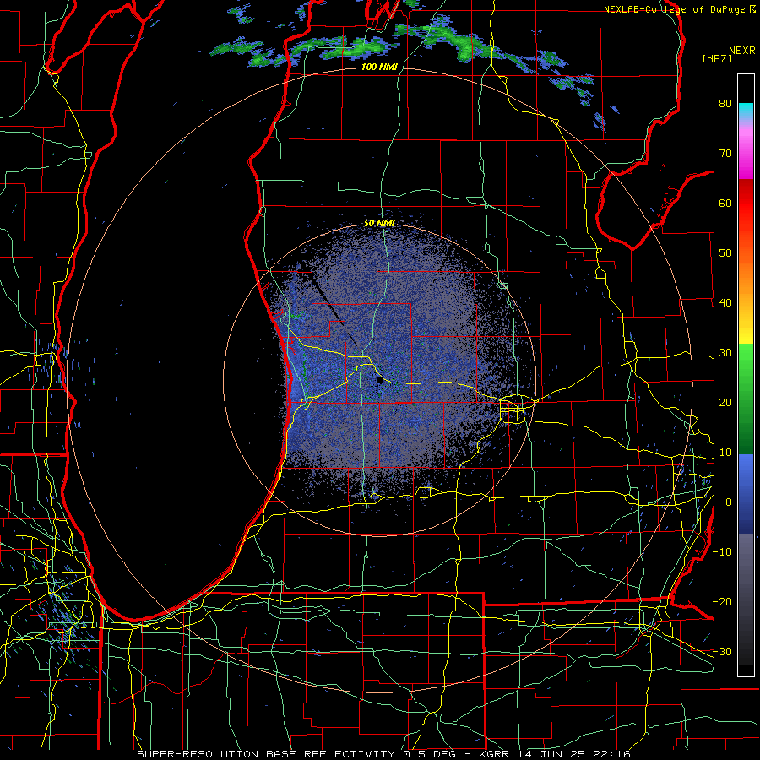
Task: Click the -20 dBZ scale value
Action: [x=722, y=601]
